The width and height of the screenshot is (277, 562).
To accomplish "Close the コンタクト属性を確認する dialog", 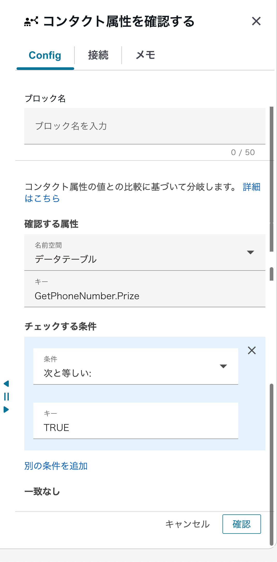I will pyautogui.click(x=257, y=21).
